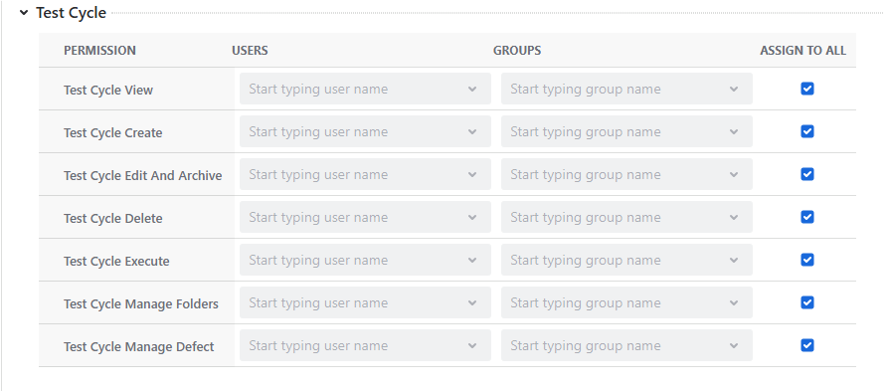
Task: Focus group name field for Test Cycle Delete
Action: click(x=626, y=217)
